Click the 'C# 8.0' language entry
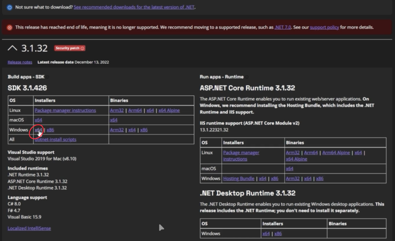 (x=14, y=204)
